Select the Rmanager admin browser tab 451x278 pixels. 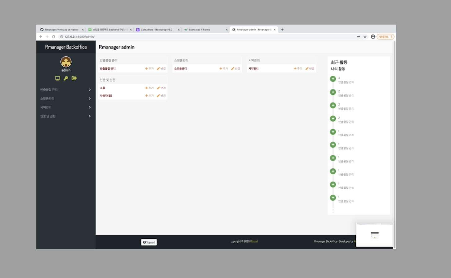pos(254,29)
